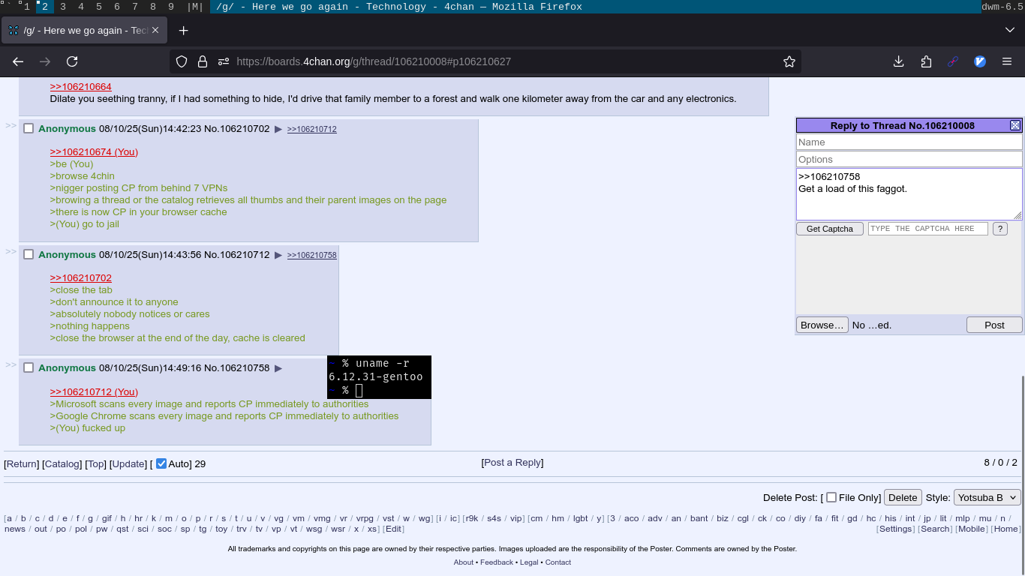This screenshot has height=576, width=1025.
Task: Open backlink >>106210758 on post 106210712
Action: [312, 255]
